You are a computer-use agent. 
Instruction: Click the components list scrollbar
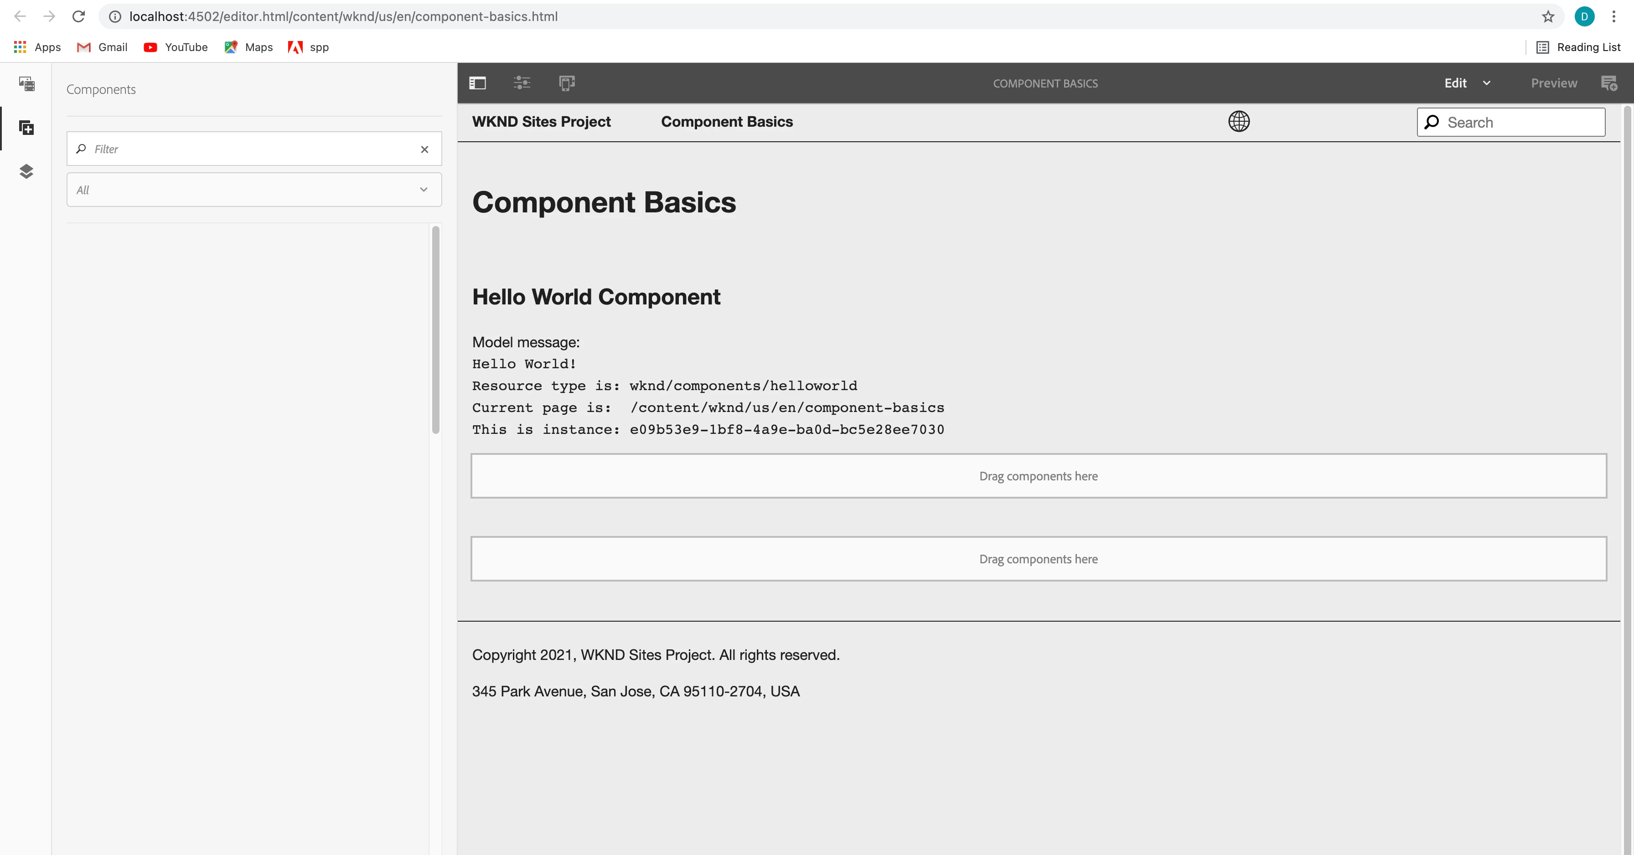point(436,330)
